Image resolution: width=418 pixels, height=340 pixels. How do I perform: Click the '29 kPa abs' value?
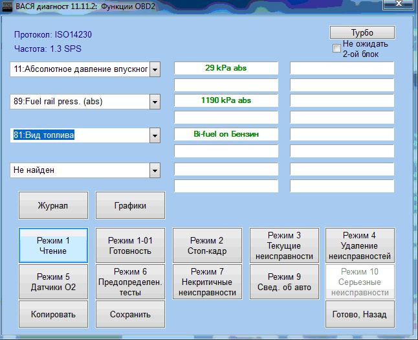click(x=226, y=68)
